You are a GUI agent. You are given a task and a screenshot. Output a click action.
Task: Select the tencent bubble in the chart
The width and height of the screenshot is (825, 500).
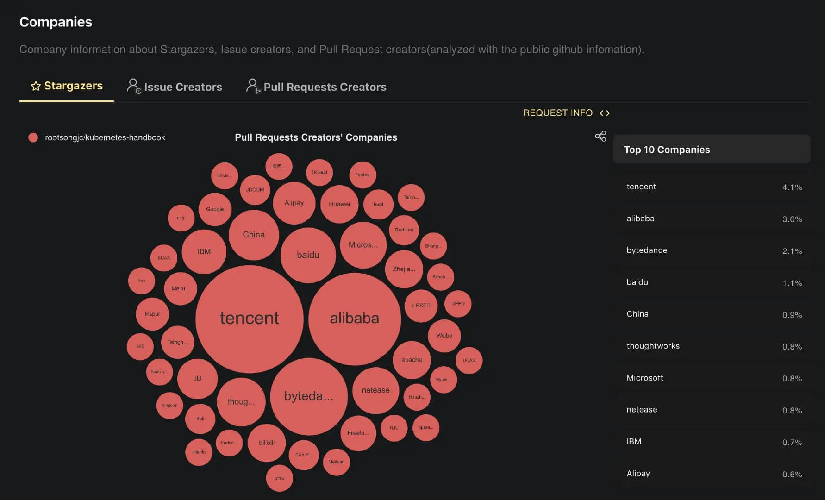250,319
